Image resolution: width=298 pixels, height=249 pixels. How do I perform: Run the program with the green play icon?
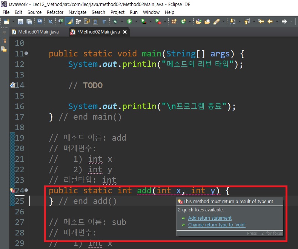click(x=129, y=21)
